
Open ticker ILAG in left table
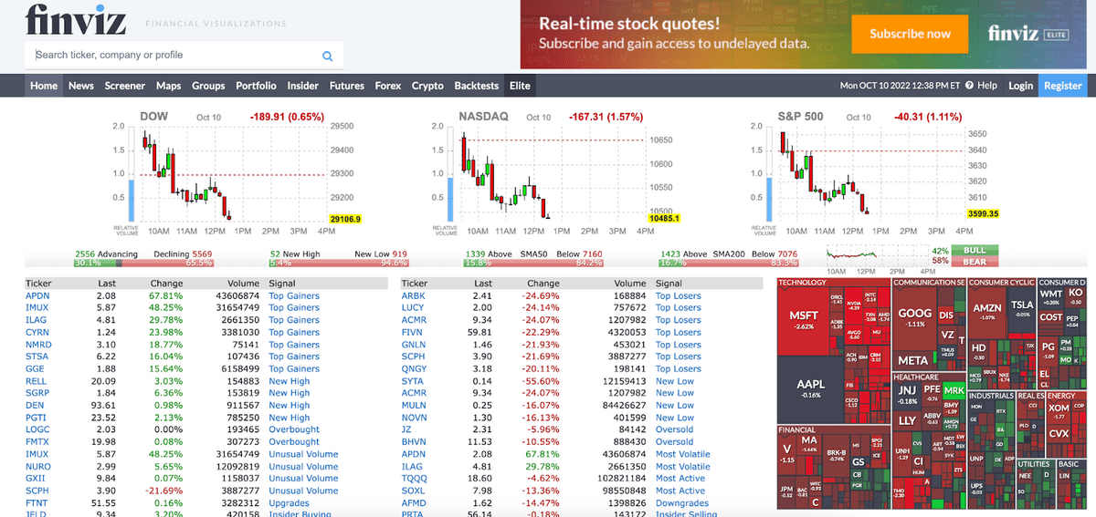click(37, 320)
